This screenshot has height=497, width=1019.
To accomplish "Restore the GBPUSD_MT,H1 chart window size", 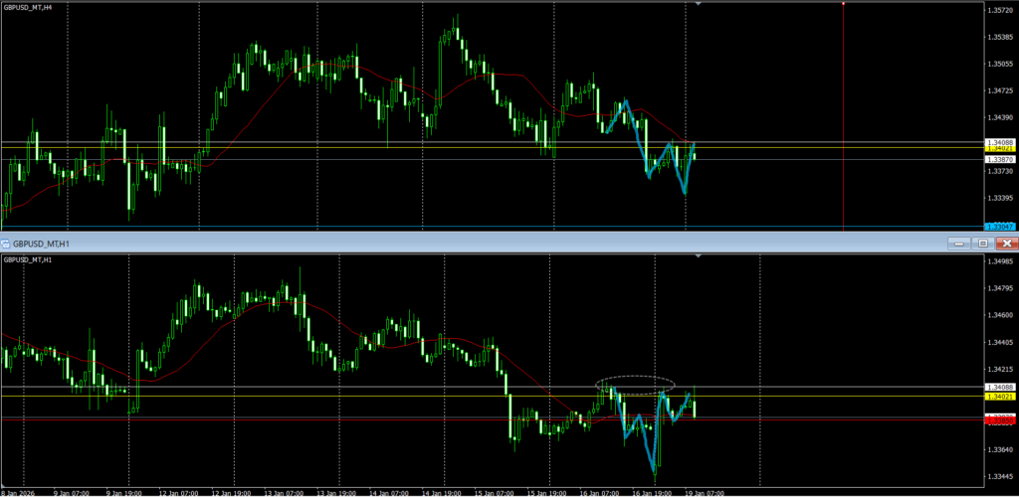I will tap(983, 244).
